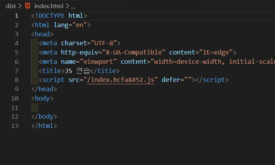Click the closing script tag on line 8
This screenshot has height=165, width=275.
212,80
